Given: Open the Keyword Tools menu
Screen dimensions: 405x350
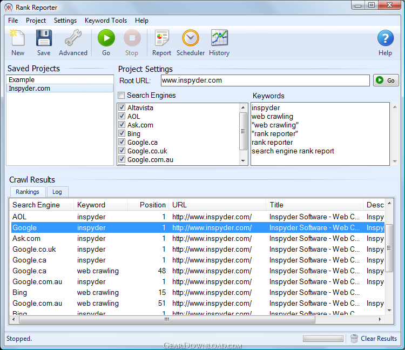Looking at the screenshot, I should pyautogui.click(x=106, y=21).
